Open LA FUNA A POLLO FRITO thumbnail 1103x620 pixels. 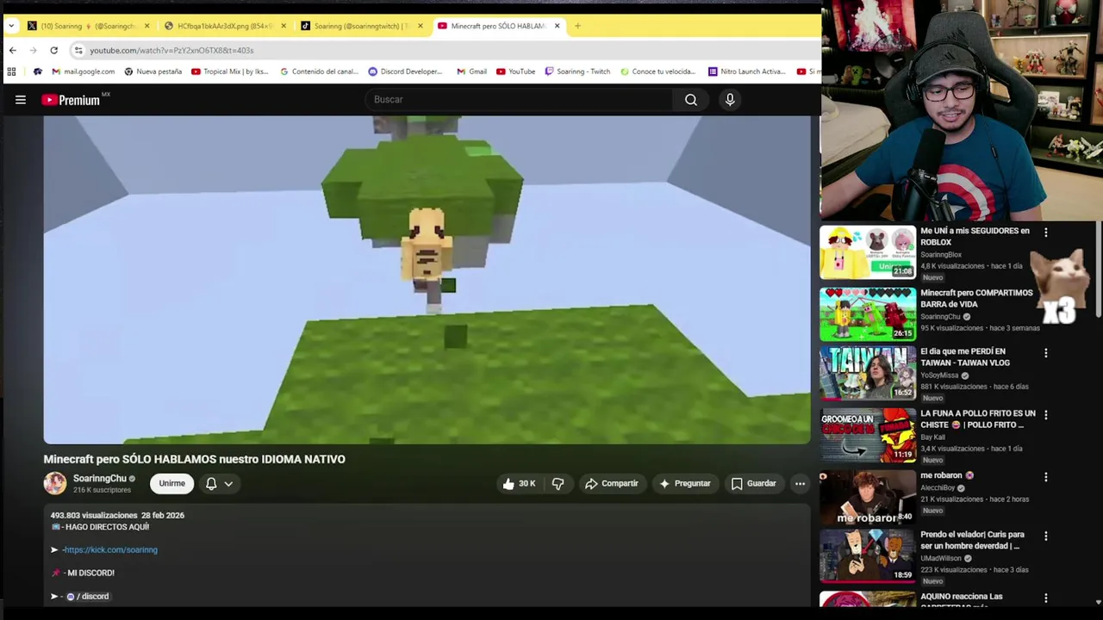(868, 436)
